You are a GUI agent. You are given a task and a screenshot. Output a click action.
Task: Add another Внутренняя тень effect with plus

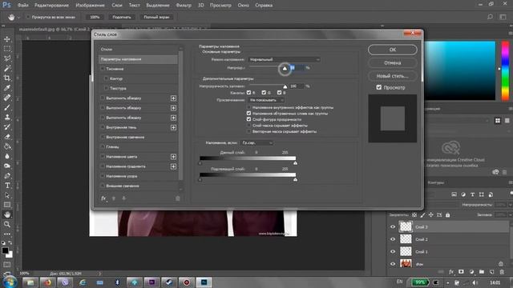pyautogui.click(x=173, y=127)
